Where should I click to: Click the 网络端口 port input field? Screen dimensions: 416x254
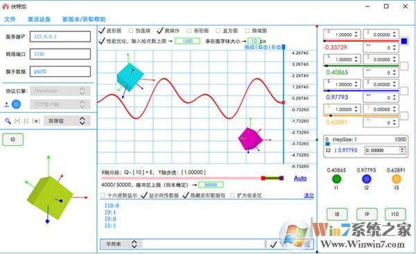(x=60, y=54)
